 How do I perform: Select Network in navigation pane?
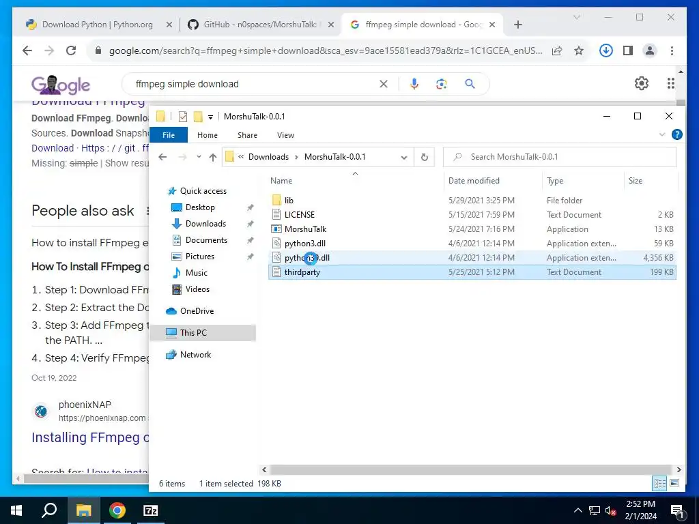(x=195, y=355)
